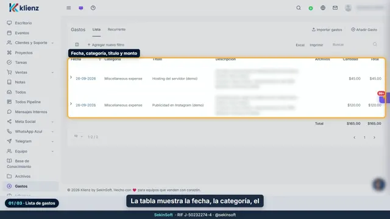Go to previous page arrow
The height and width of the screenshot is (219, 390).
pos(355,137)
